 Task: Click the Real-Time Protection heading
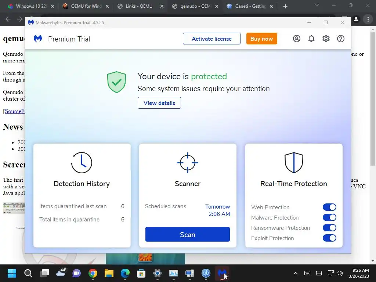[x=293, y=184]
